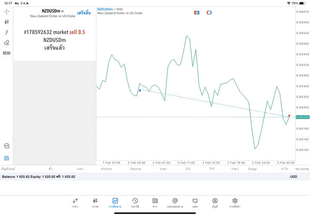Tap the blue เสร็จสิ้น done button
The image size is (310, 216).
84,13
